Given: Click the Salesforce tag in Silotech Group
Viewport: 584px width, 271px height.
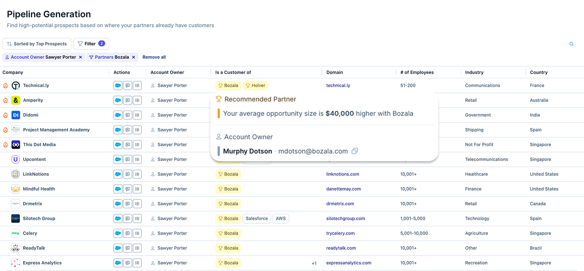Looking at the screenshot, I should point(257,219).
